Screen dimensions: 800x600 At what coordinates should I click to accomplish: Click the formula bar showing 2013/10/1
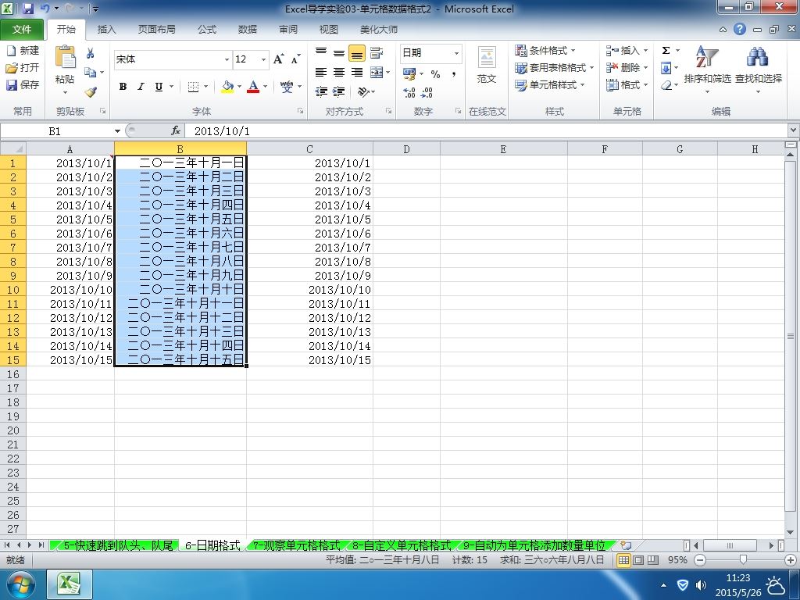pyautogui.click(x=486, y=131)
